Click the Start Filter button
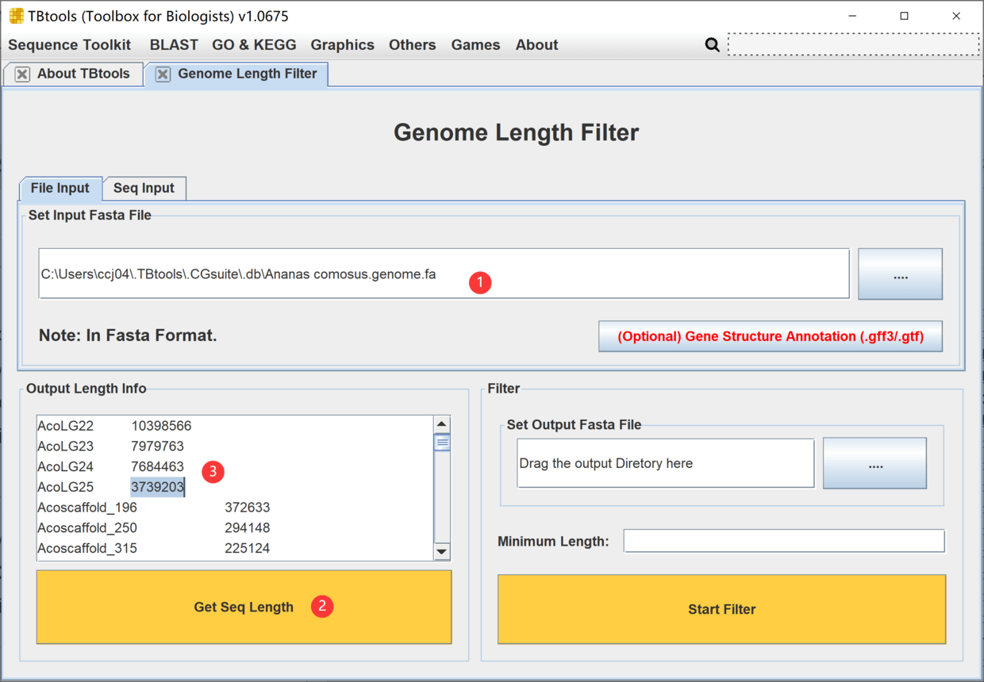 [x=721, y=609]
